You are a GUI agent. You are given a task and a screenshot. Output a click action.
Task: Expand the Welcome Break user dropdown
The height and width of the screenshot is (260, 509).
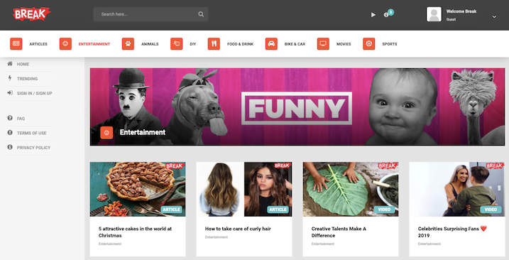click(494, 16)
